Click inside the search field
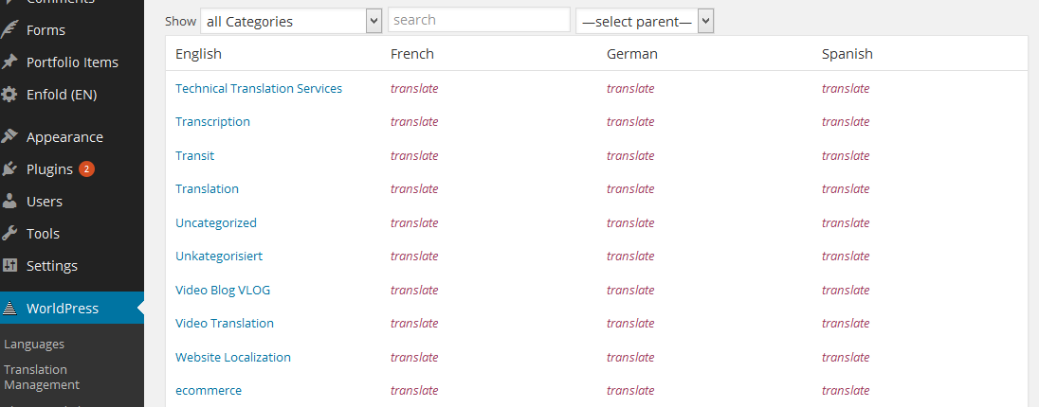1039x407 pixels. (x=479, y=20)
